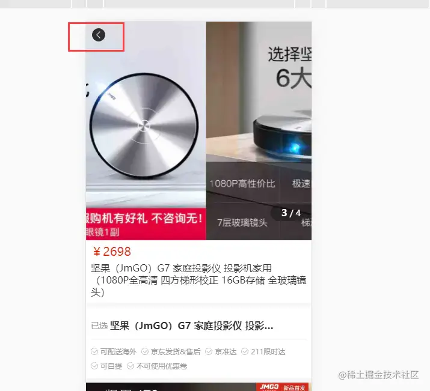The height and width of the screenshot is (391, 430).
Task: Click the ¥2698 price text
Action: [112, 252]
